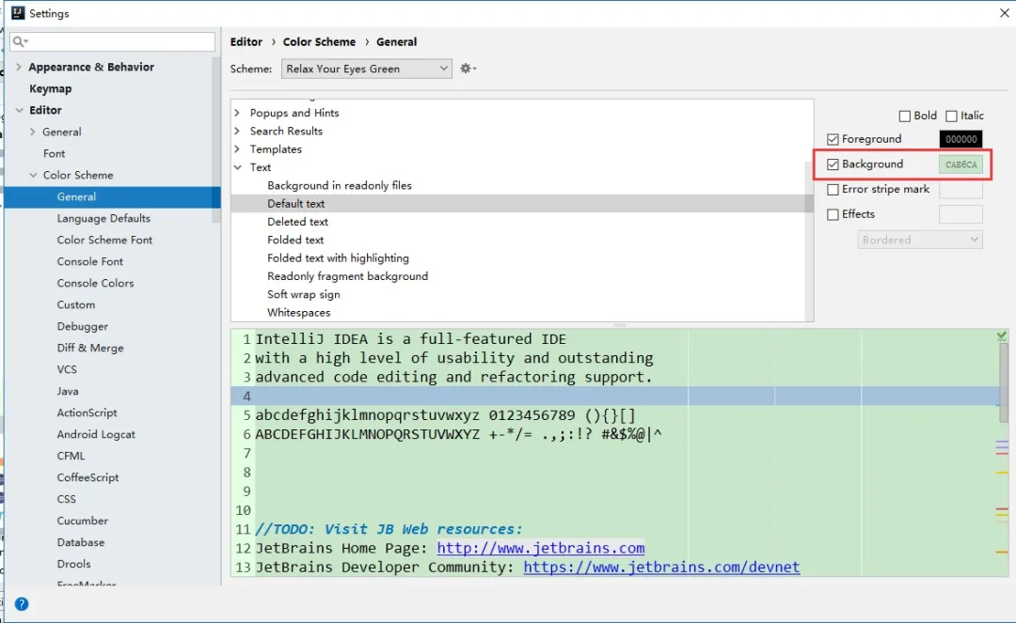Expand the Search Results node
This screenshot has height=623, width=1016.
[x=237, y=132]
